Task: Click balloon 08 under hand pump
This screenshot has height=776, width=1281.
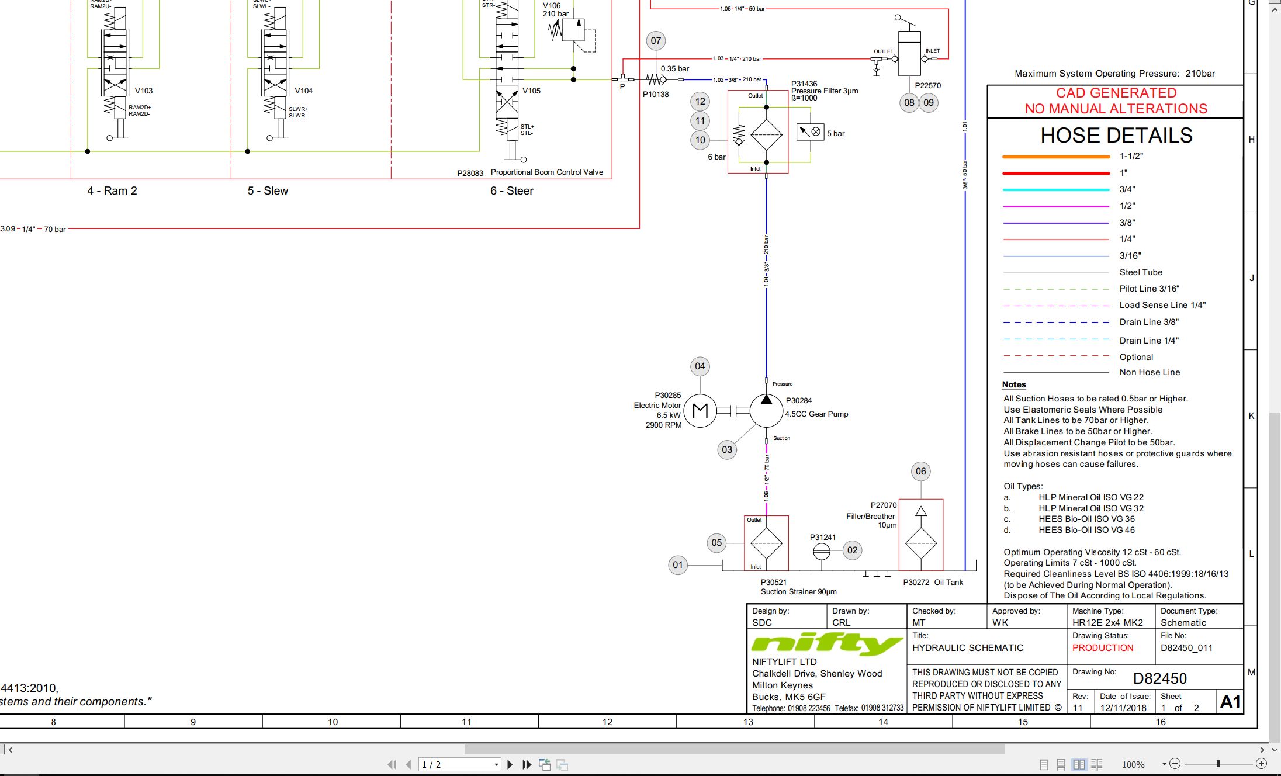Action: click(x=909, y=103)
